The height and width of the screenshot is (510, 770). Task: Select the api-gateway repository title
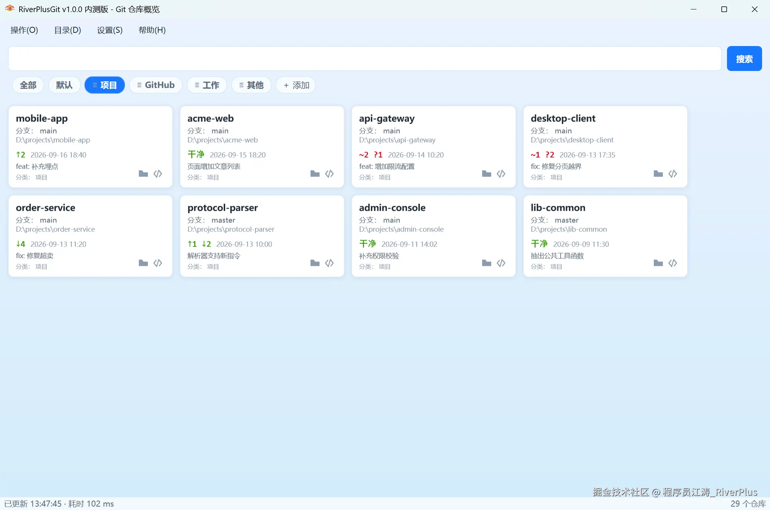(x=387, y=118)
